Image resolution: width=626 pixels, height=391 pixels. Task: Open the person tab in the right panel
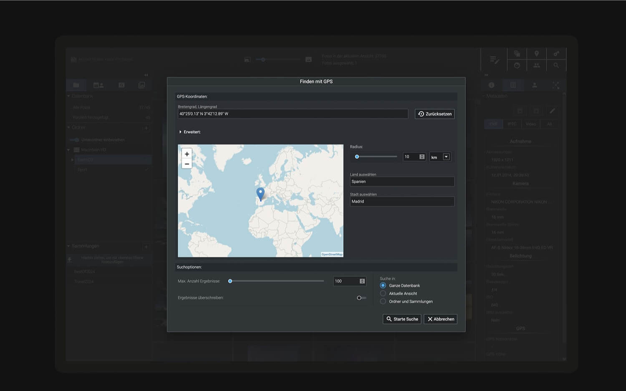coord(535,85)
